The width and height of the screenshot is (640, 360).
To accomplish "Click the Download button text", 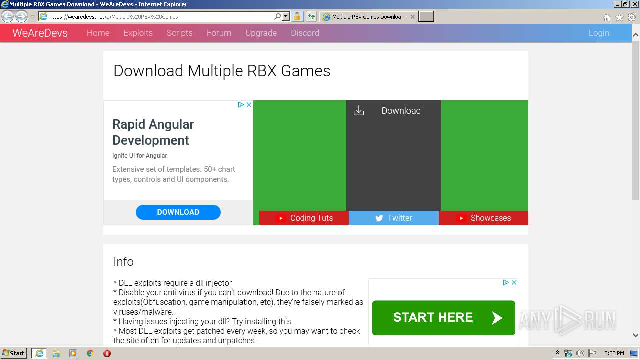I will 401,111.
